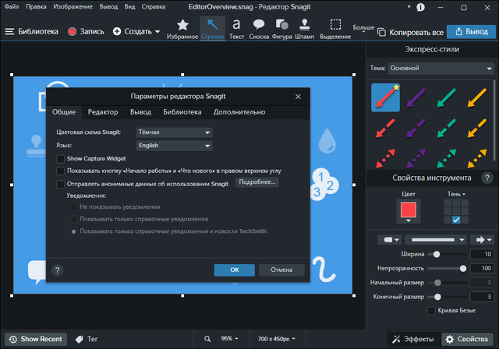Choose the green dashed arrow style
Image resolution: width=499 pixels, height=349 pixels.
(x=447, y=128)
